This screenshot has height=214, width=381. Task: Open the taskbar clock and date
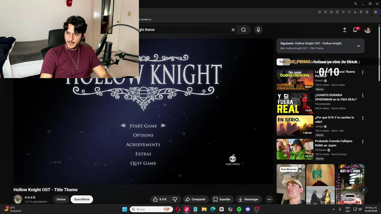(371, 209)
